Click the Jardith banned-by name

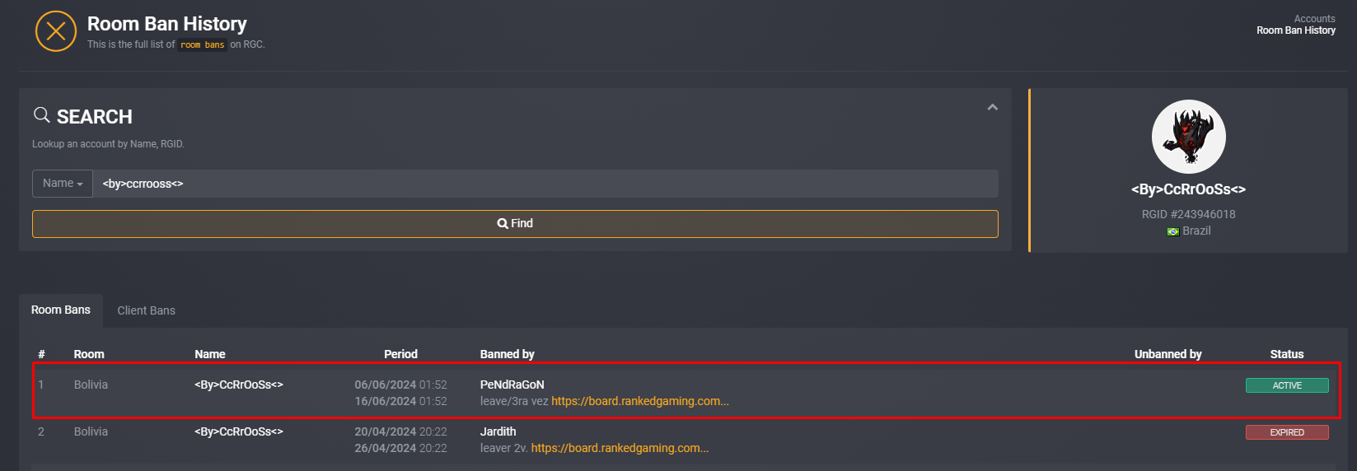coord(498,431)
